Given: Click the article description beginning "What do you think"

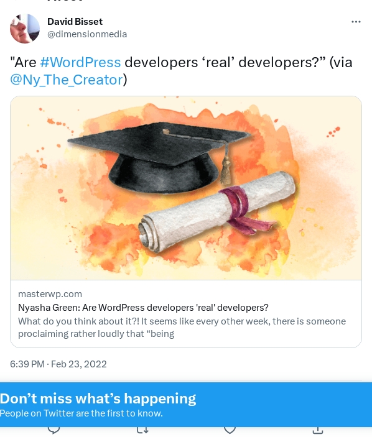Looking at the screenshot, I should (182, 328).
